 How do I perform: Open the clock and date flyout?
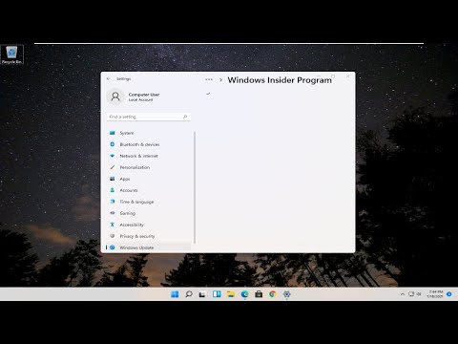click(435, 294)
